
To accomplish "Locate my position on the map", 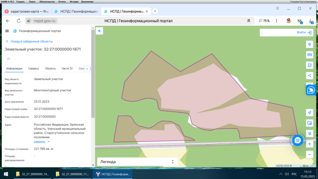I will point(309,113).
